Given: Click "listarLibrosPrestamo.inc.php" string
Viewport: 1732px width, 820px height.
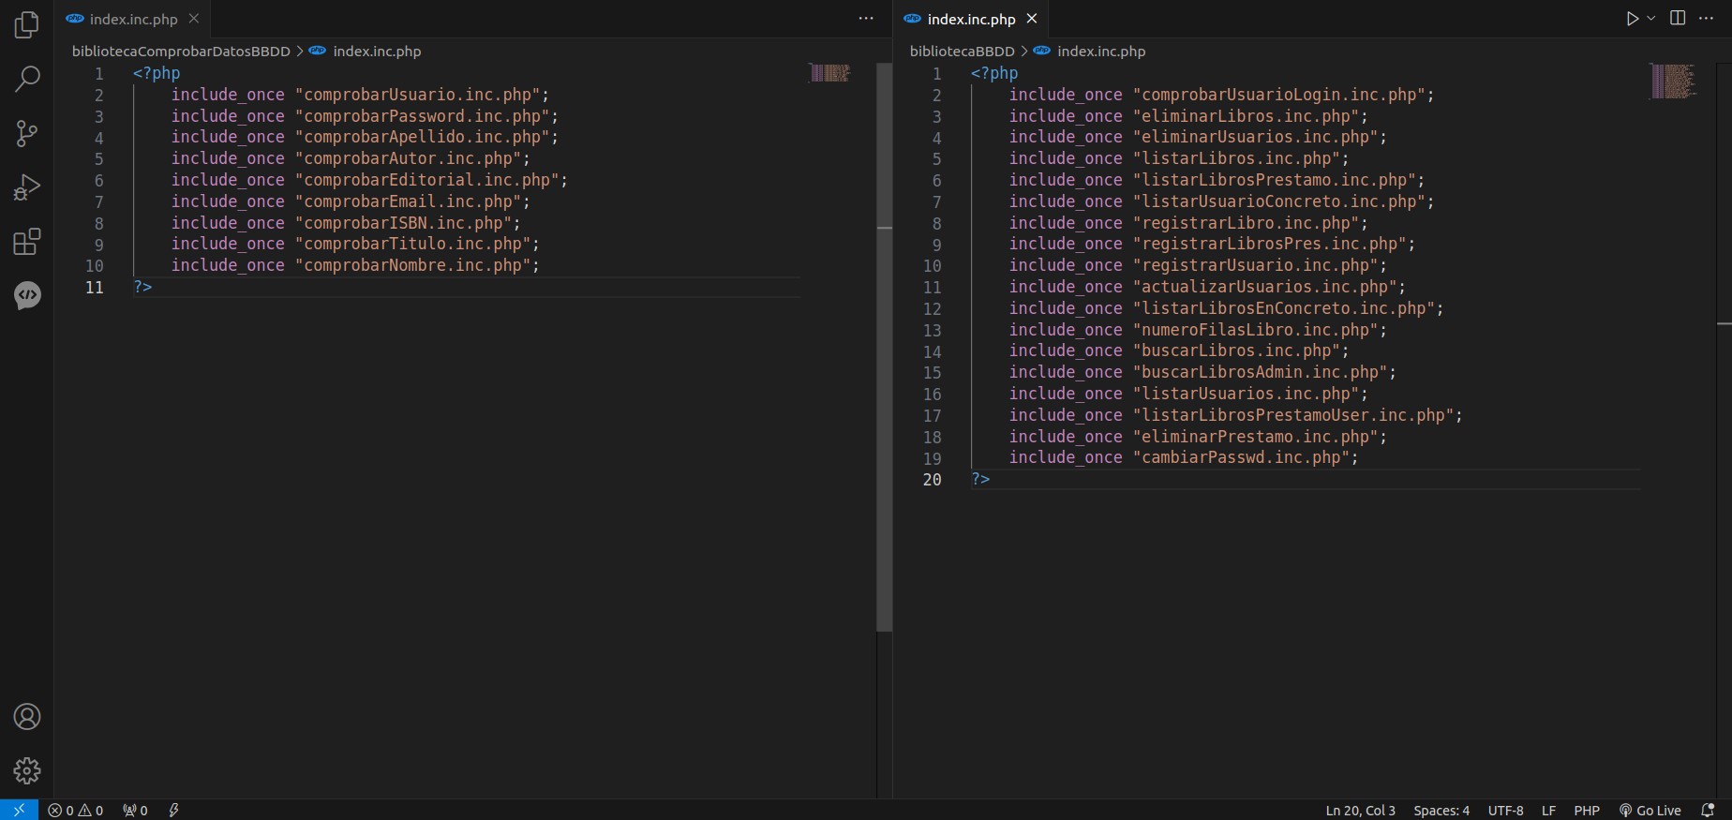Looking at the screenshot, I should [x=1274, y=180].
